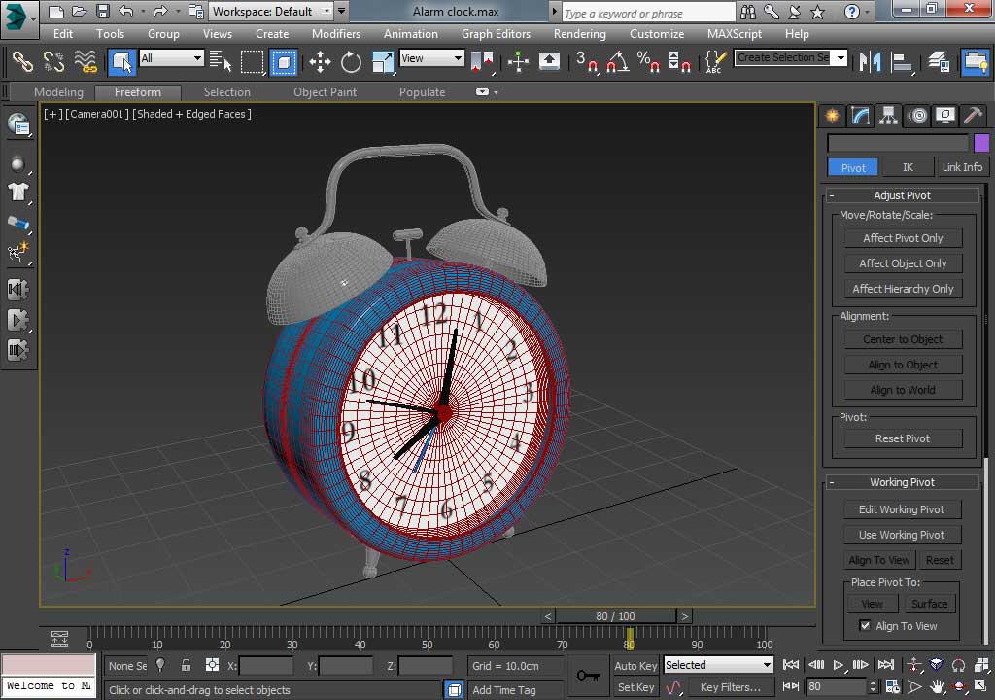Switch to the Modify command panel

(x=861, y=116)
